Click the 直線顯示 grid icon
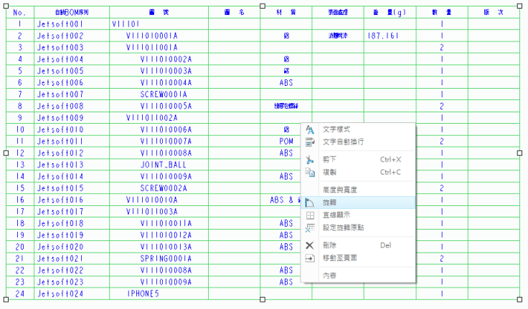Screen dimensions: 528x309 pos(310,215)
